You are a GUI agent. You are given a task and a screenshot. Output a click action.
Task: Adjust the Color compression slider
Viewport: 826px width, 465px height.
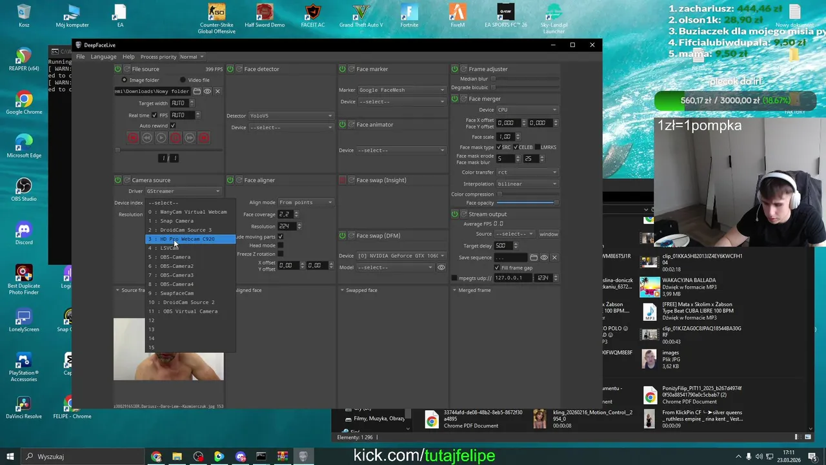pyautogui.click(x=527, y=194)
